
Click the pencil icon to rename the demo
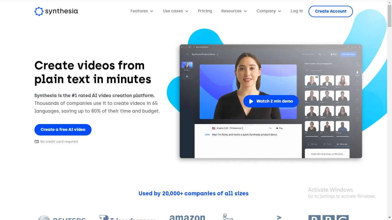click(x=218, y=54)
